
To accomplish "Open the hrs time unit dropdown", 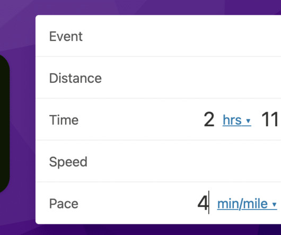I will coord(237,120).
